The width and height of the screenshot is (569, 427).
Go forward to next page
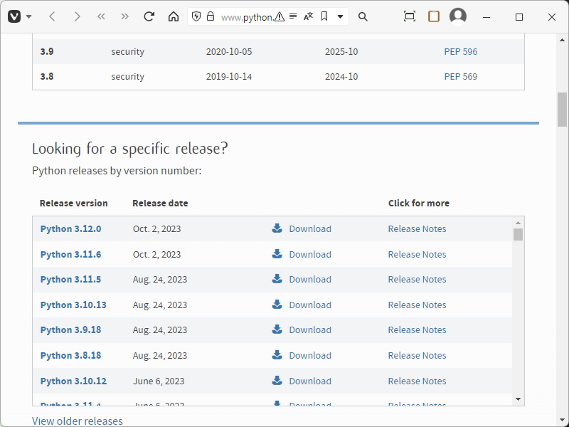tap(77, 16)
